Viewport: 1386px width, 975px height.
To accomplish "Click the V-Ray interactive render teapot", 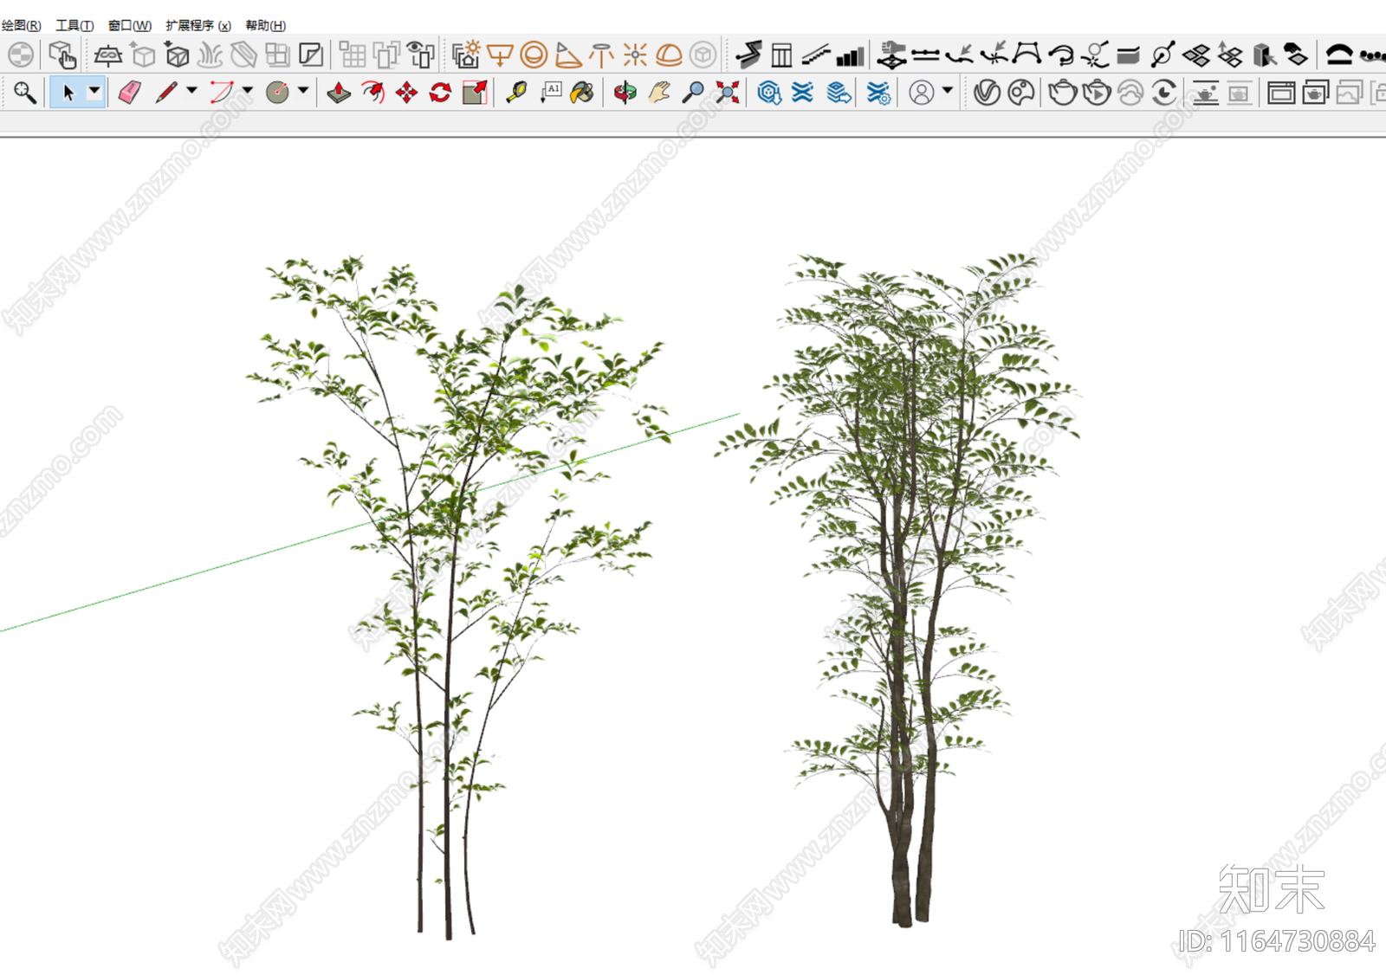I will tap(1097, 93).
